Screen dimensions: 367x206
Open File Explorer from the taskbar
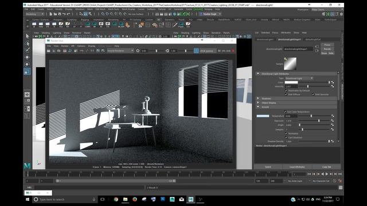(x=125, y=199)
